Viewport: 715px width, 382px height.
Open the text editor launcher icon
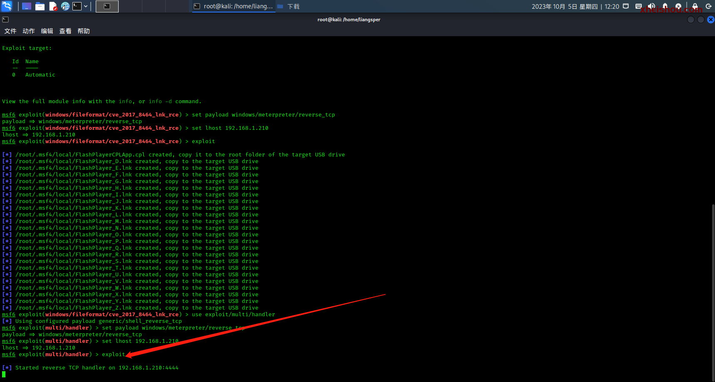point(53,6)
